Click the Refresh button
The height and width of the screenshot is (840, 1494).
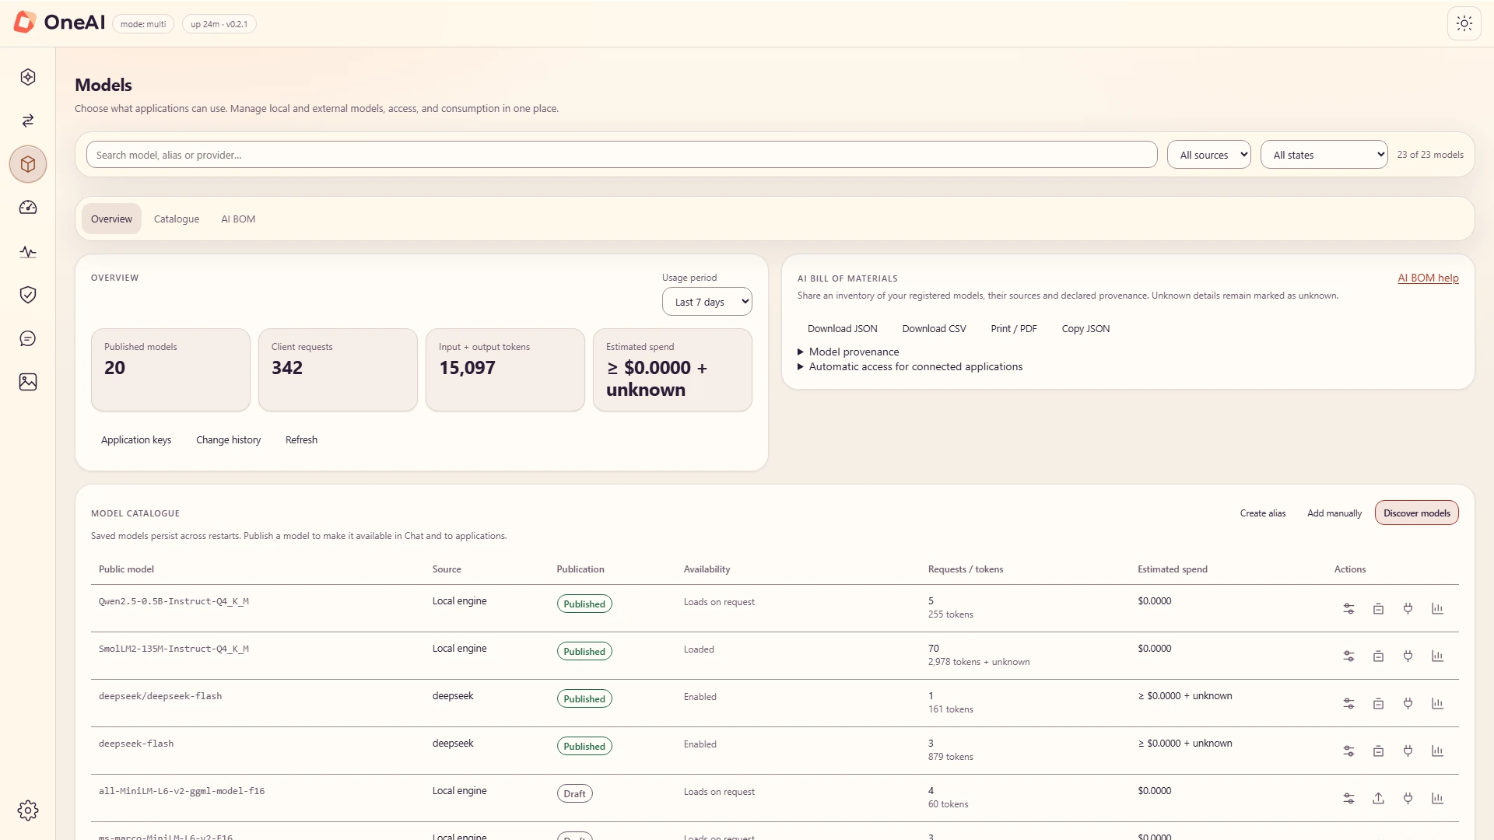click(x=301, y=440)
